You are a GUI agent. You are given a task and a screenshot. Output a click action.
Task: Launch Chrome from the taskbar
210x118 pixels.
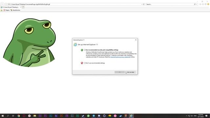pos(19,116)
